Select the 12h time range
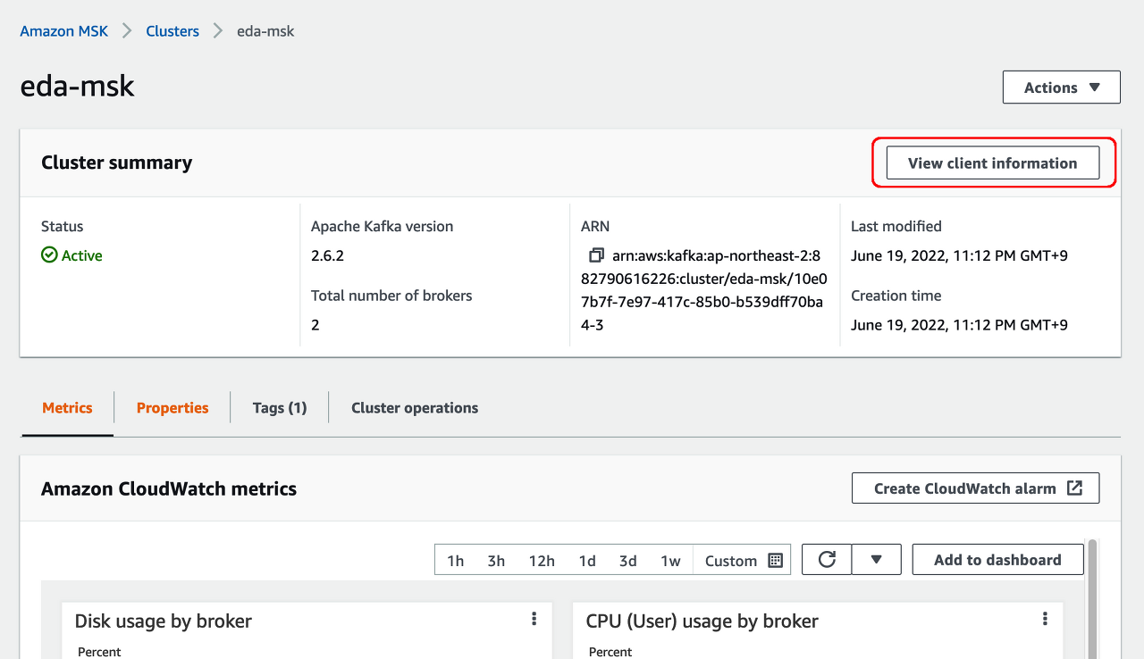 542,561
